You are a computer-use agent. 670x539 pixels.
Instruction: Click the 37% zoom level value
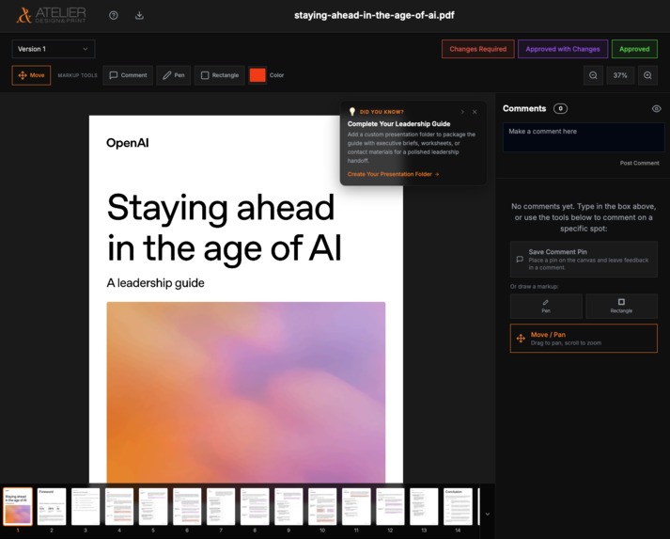620,75
